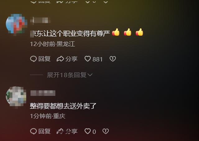Open the username above the 京东 comment

(40, 20)
